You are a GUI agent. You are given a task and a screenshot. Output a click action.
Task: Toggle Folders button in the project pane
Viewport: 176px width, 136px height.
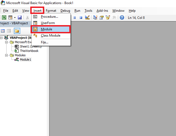(x=17, y=31)
